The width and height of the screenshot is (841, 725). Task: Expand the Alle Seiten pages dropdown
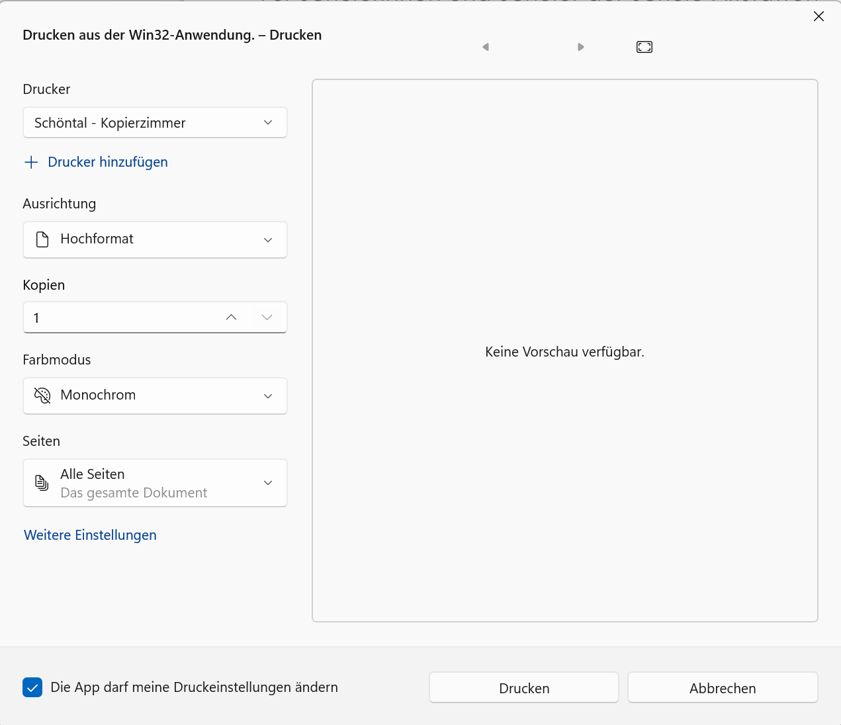tap(267, 483)
